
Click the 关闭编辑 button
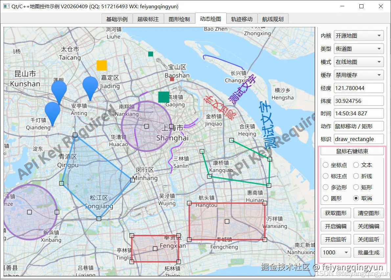(x=369, y=226)
